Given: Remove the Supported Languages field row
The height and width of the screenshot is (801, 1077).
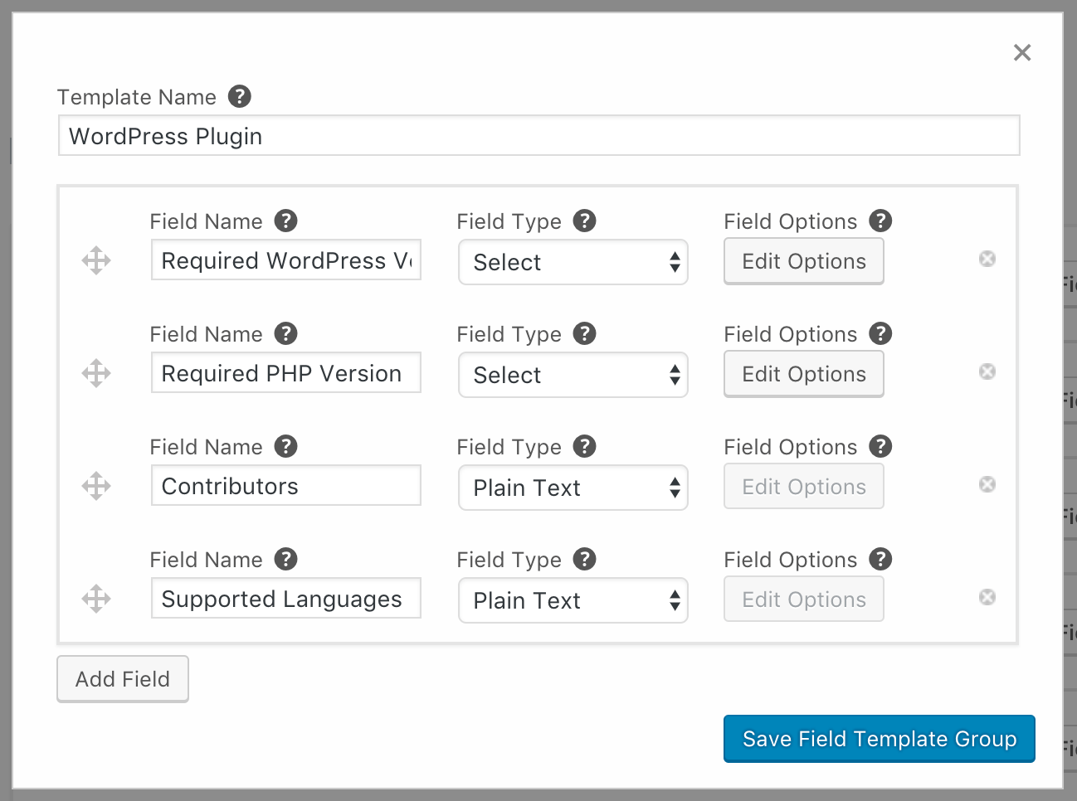Looking at the screenshot, I should pos(987,597).
